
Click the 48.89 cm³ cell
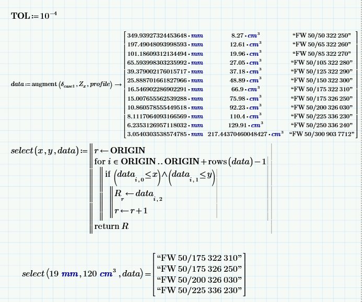click(x=246, y=80)
